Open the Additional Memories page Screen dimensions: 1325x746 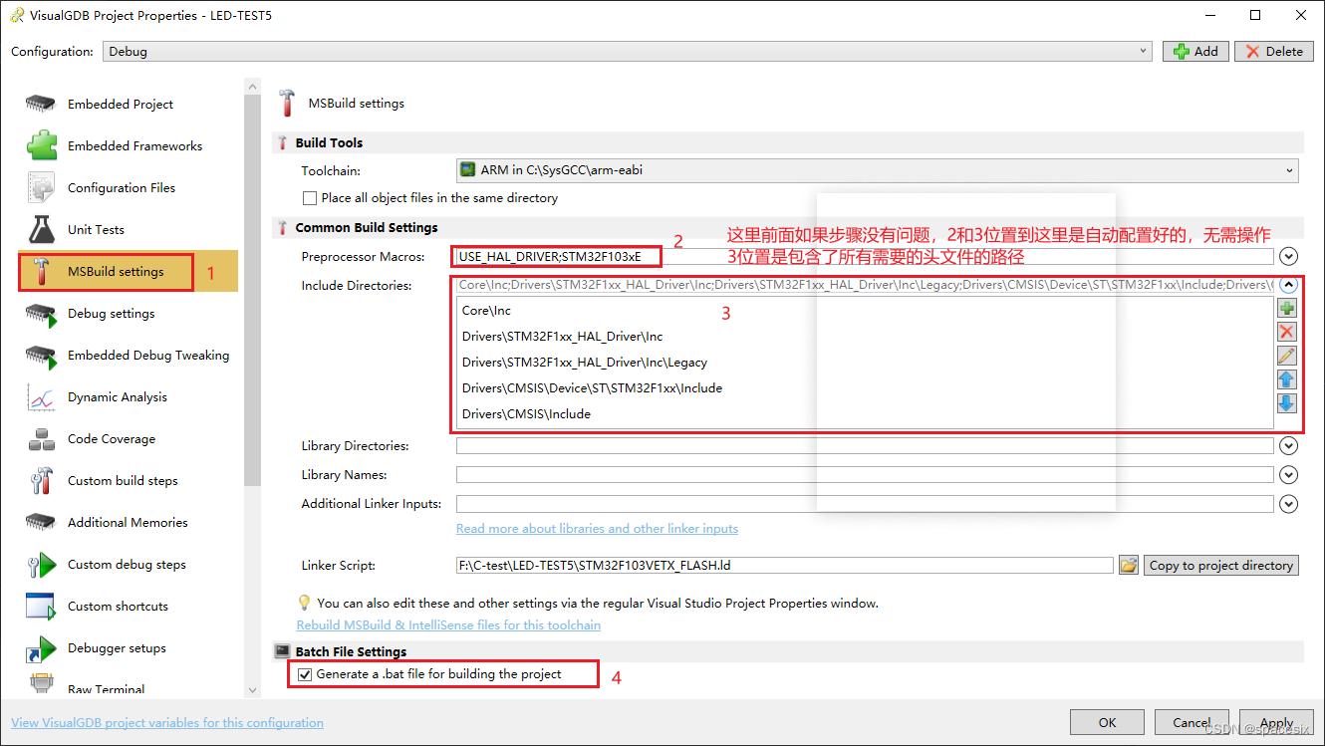click(128, 523)
